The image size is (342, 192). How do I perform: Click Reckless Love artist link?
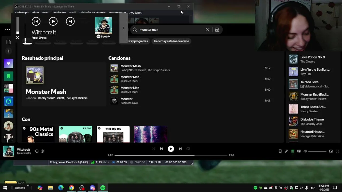click(x=129, y=103)
